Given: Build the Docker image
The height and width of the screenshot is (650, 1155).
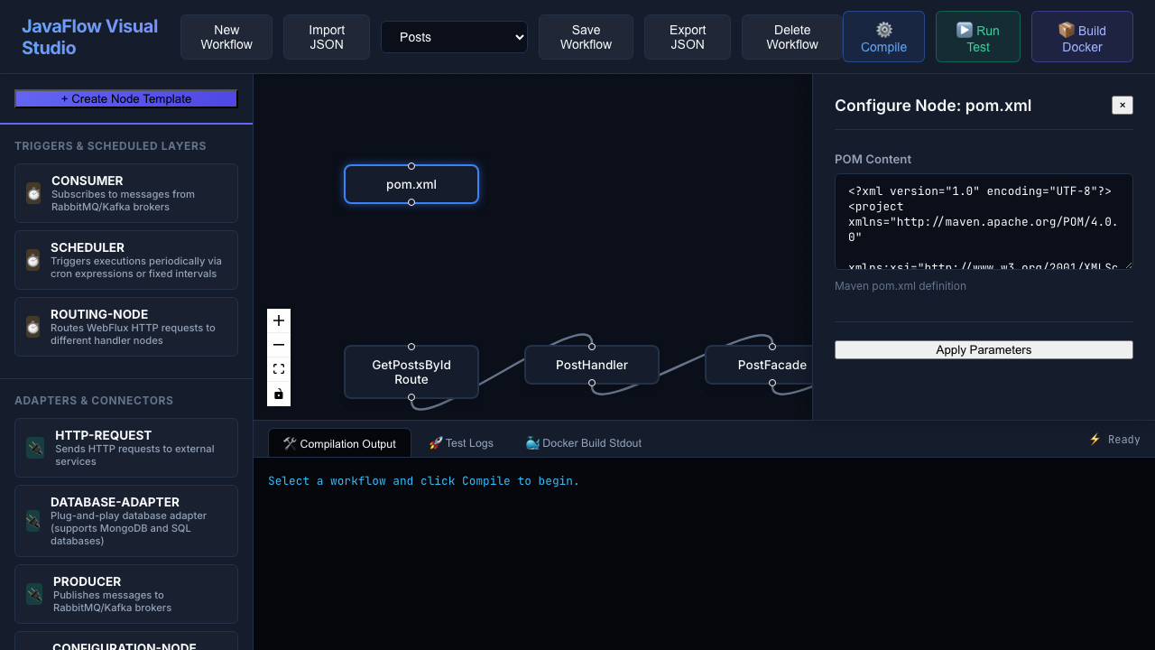Looking at the screenshot, I should [1082, 37].
